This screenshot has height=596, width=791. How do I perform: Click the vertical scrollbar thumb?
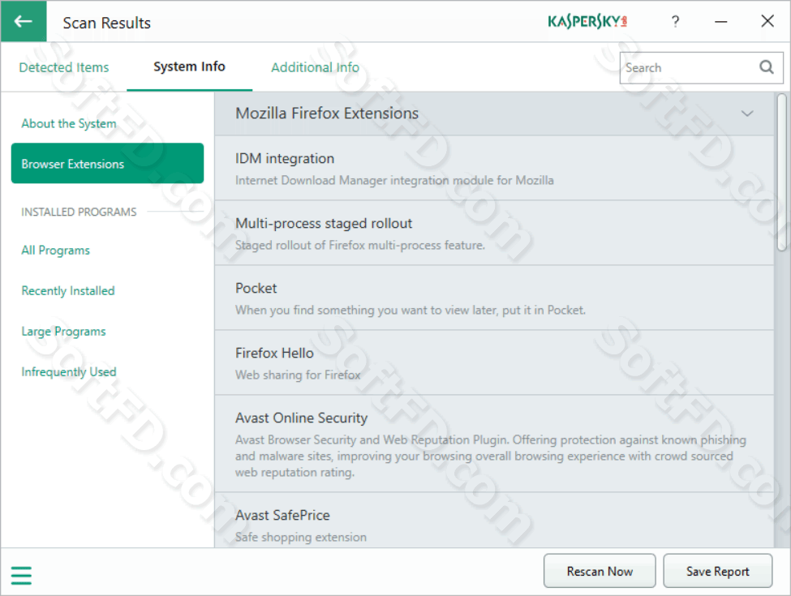pyautogui.click(x=781, y=172)
